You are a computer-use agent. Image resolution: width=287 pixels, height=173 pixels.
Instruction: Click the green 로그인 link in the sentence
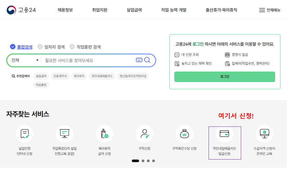click(198, 44)
